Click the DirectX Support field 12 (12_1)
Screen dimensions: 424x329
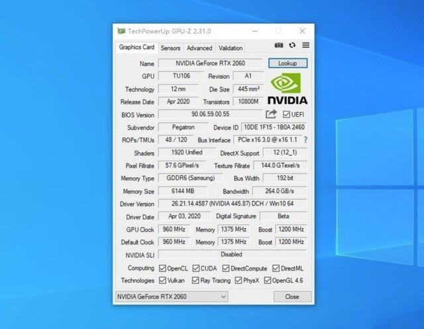tap(285, 153)
